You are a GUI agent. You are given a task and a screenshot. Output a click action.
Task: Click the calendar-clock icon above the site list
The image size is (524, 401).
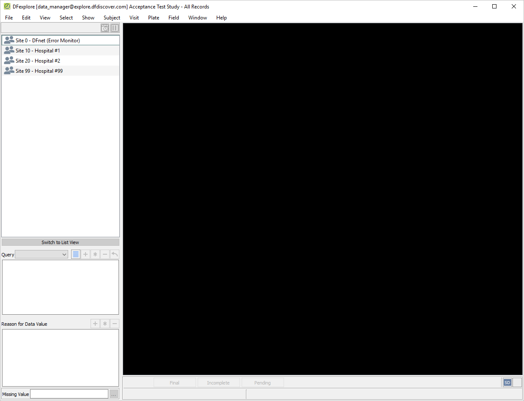pyautogui.click(x=105, y=28)
